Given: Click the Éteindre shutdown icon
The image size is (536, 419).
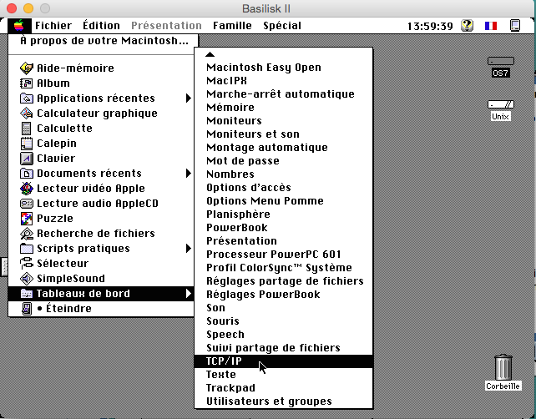Looking at the screenshot, I should 27,309.
